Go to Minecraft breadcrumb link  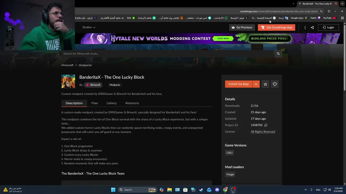coord(67,65)
